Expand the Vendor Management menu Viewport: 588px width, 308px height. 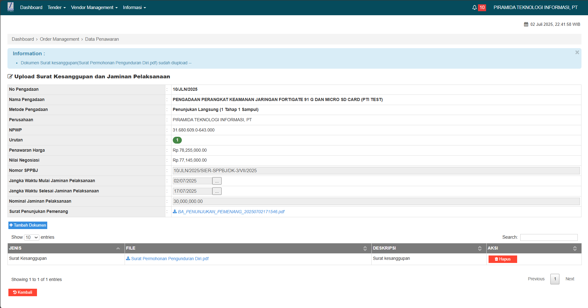[x=94, y=7]
